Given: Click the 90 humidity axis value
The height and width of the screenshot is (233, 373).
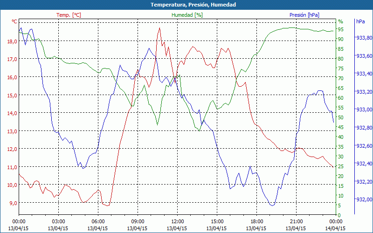Looking at the screenshot, I should 341,39.
